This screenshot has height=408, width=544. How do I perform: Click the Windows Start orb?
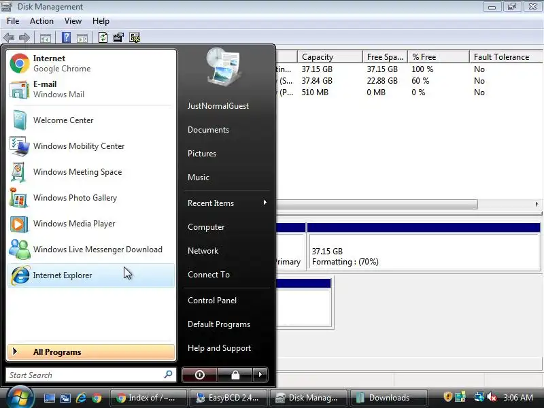20,397
